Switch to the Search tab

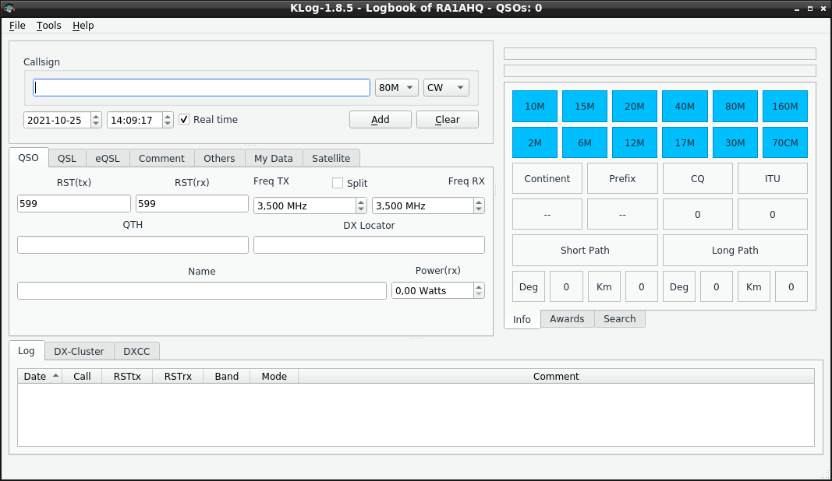point(619,319)
